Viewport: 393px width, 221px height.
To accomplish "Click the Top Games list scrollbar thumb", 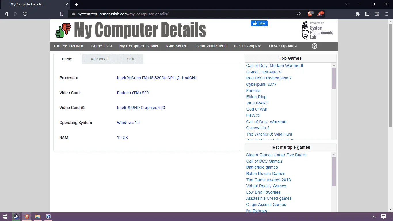I will [x=334, y=78].
